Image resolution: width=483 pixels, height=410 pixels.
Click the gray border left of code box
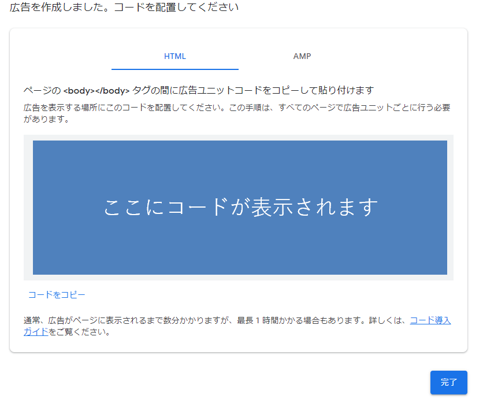coord(28,207)
